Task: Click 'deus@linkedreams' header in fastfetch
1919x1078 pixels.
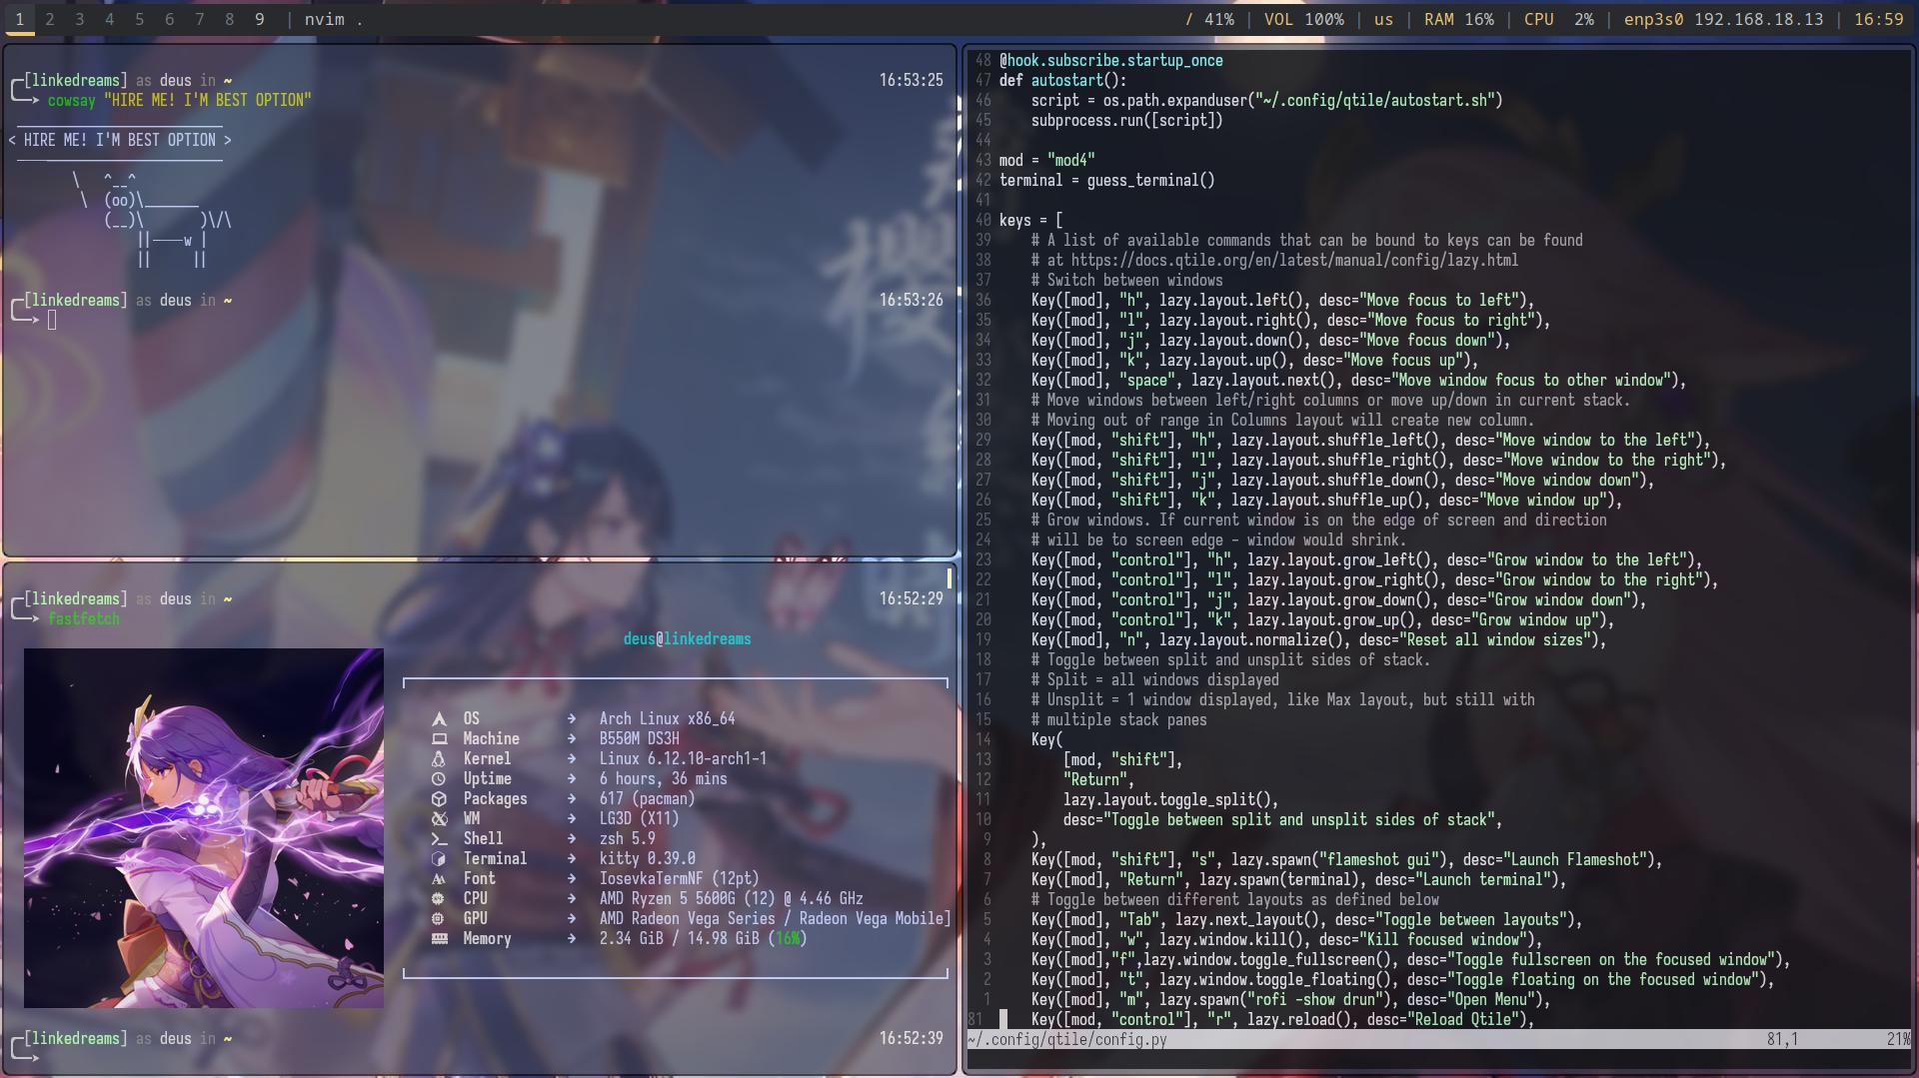Action: [x=687, y=638]
